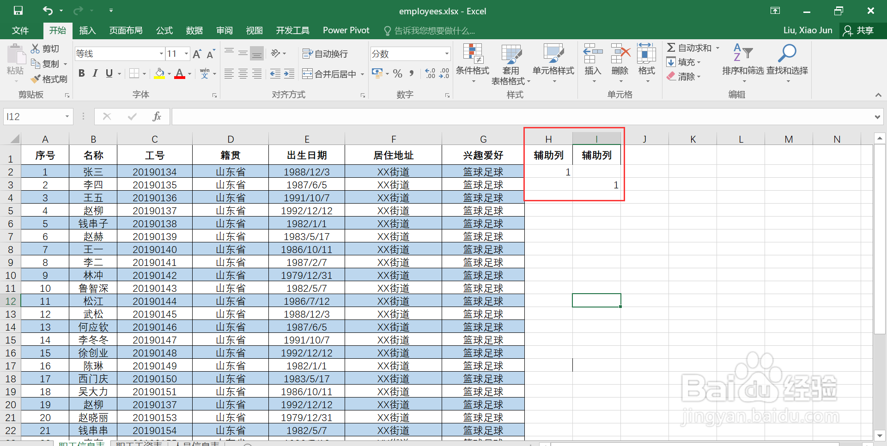Toggle underline formatting
This screenshot has width=887, height=446.
pyautogui.click(x=109, y=73)
